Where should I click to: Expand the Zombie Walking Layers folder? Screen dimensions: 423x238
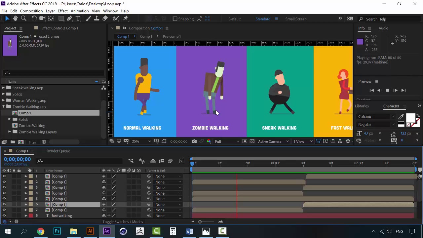pyautogui.click(x=10, y=132)
